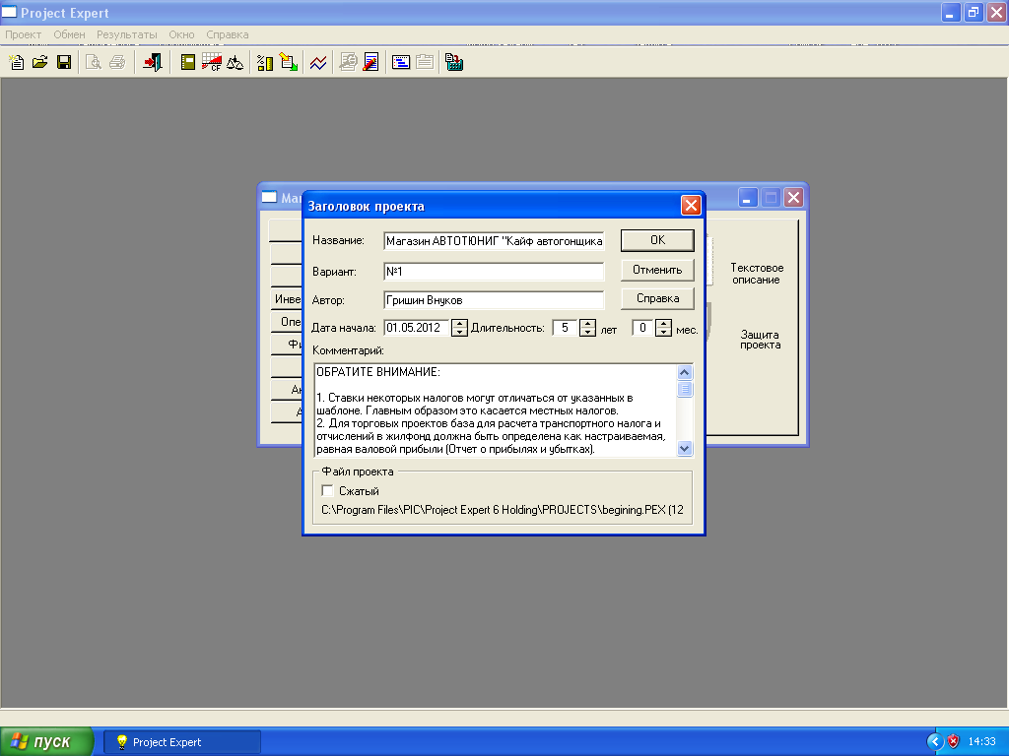This screenshot has height=756, width=1009.
Task: Restore down the Project Expert window
Action: click(973, 12)
